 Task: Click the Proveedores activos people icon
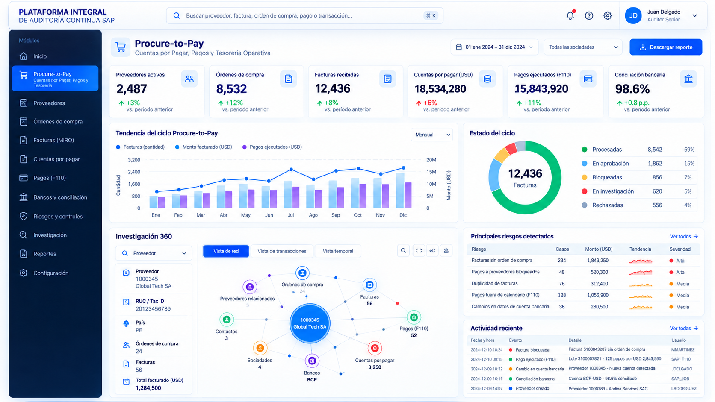click(189, 79)
